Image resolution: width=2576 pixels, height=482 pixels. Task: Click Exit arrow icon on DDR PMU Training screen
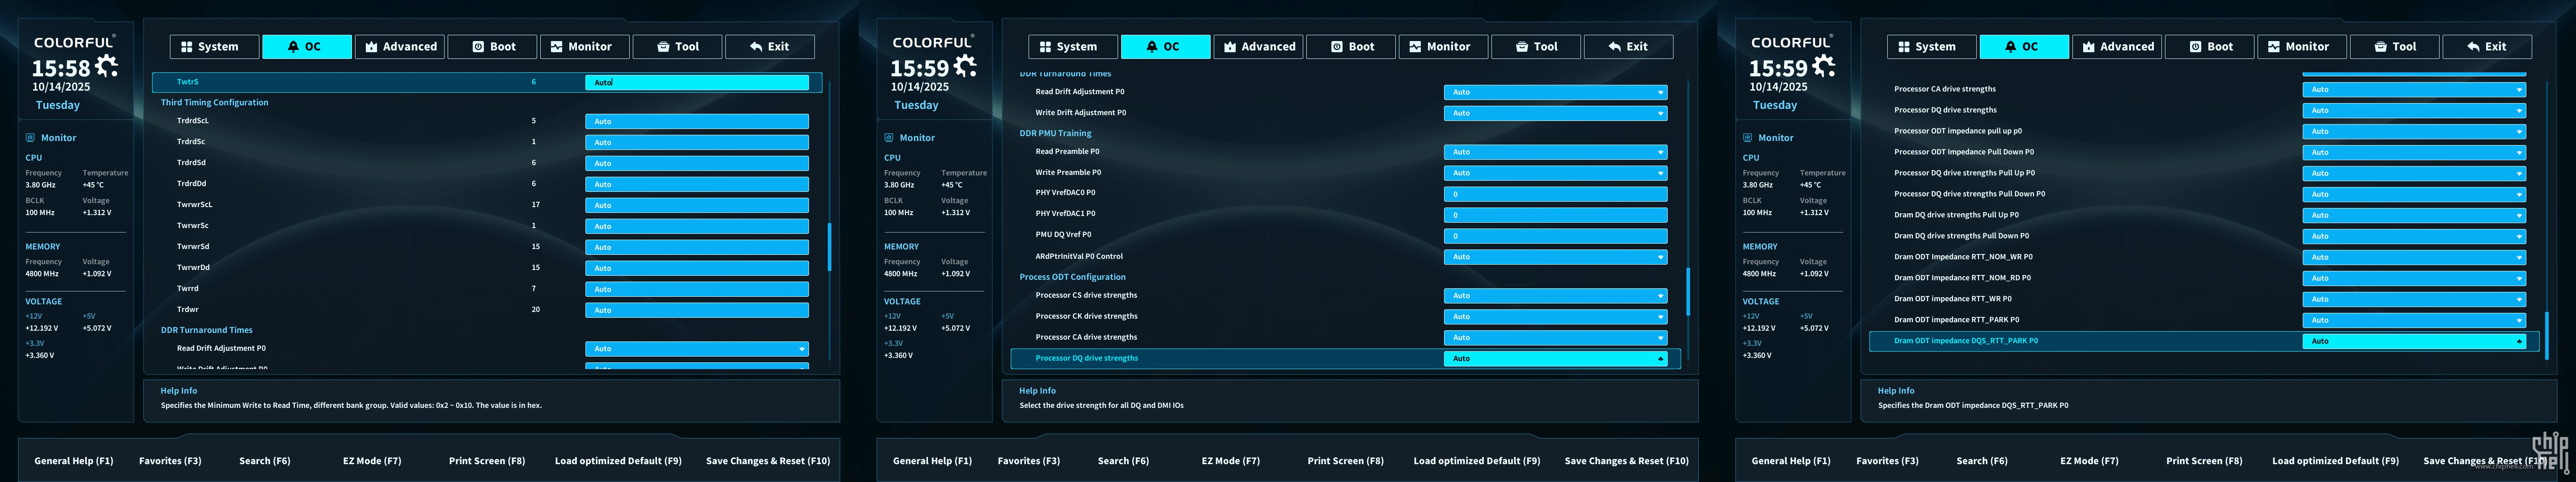point(1614,47)
